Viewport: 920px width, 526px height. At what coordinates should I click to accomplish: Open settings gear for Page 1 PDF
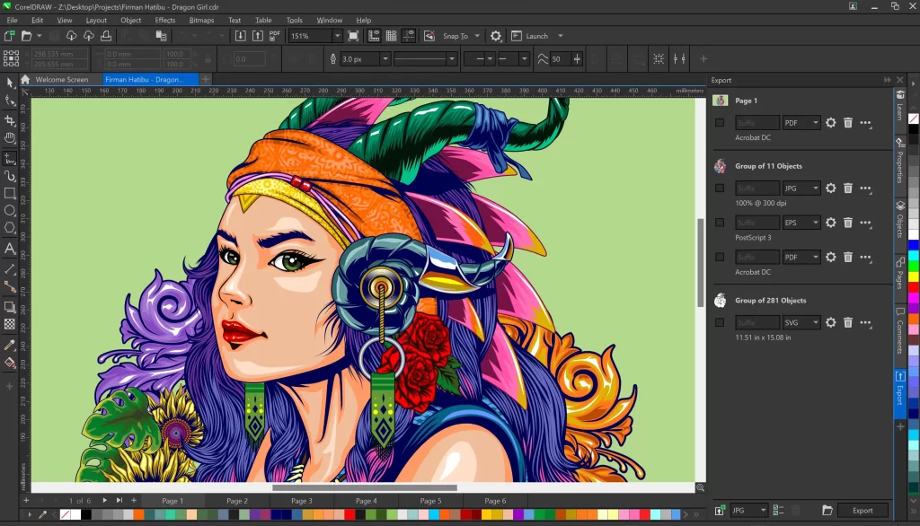831,123
